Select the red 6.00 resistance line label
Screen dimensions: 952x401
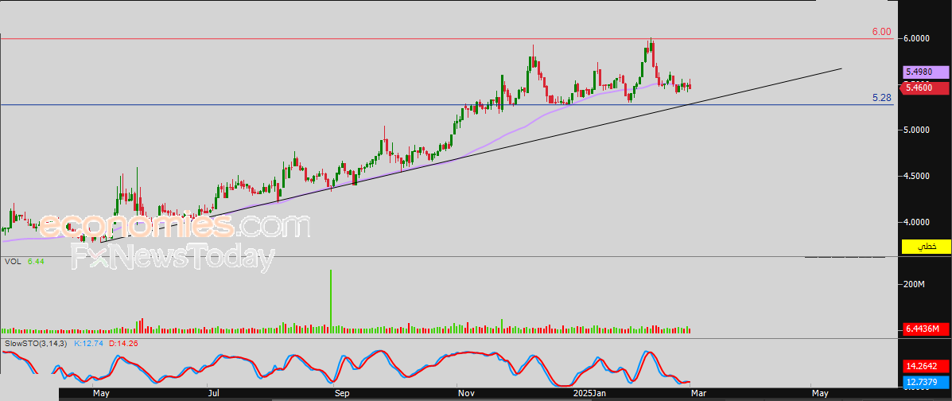pos(880,32)
